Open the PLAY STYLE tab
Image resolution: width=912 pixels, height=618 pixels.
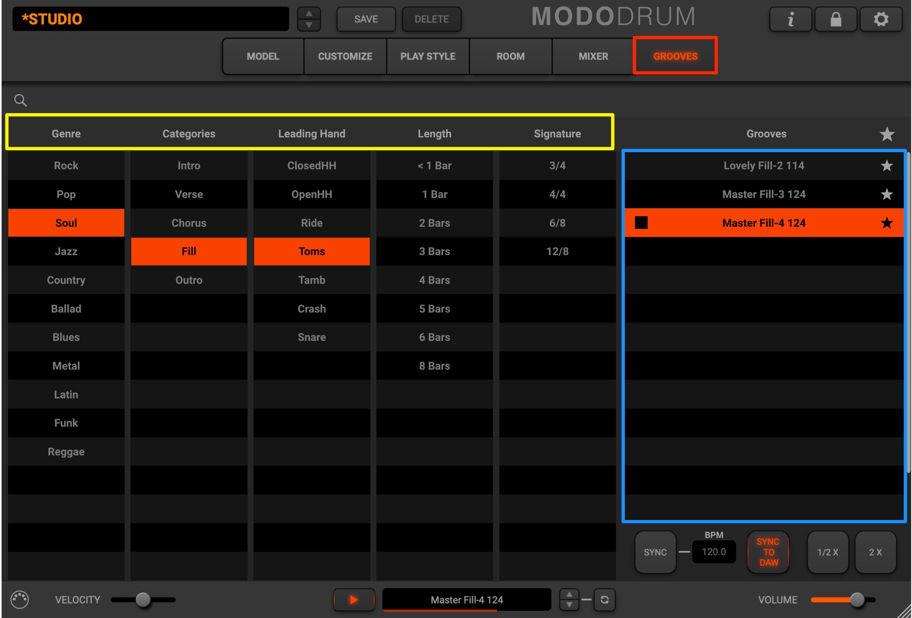428,56
